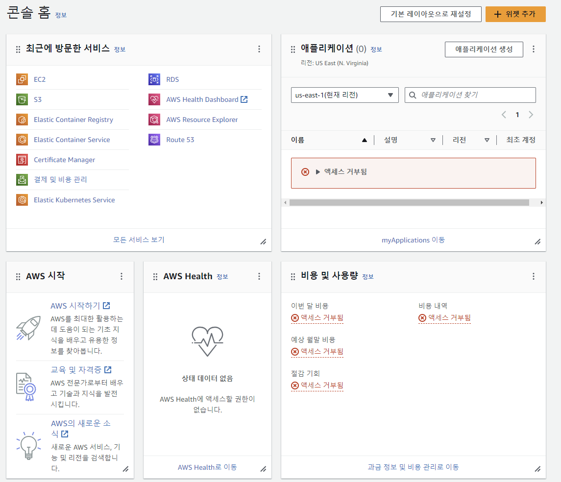Click the S3 bucket icon
Screen dimensions: 561x482
[22, 99]
